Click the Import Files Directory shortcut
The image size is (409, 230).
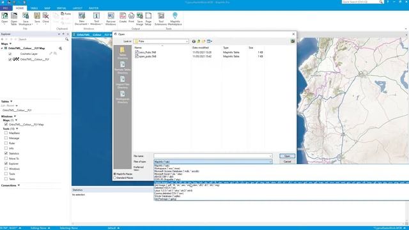click(x=122, y=82)
